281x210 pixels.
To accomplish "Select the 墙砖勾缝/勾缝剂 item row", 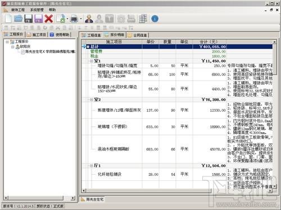I will point(177,66).
